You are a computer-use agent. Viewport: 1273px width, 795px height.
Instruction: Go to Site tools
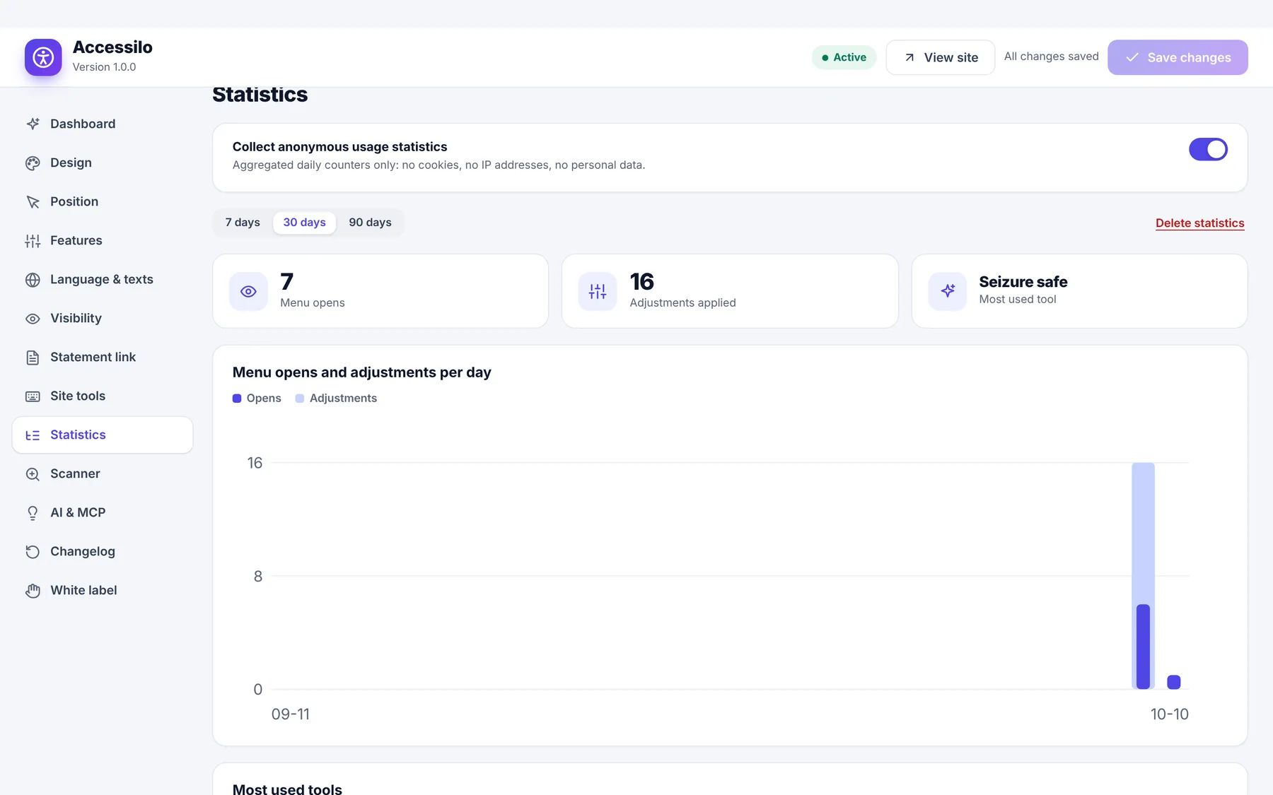(x=103, y=396)
